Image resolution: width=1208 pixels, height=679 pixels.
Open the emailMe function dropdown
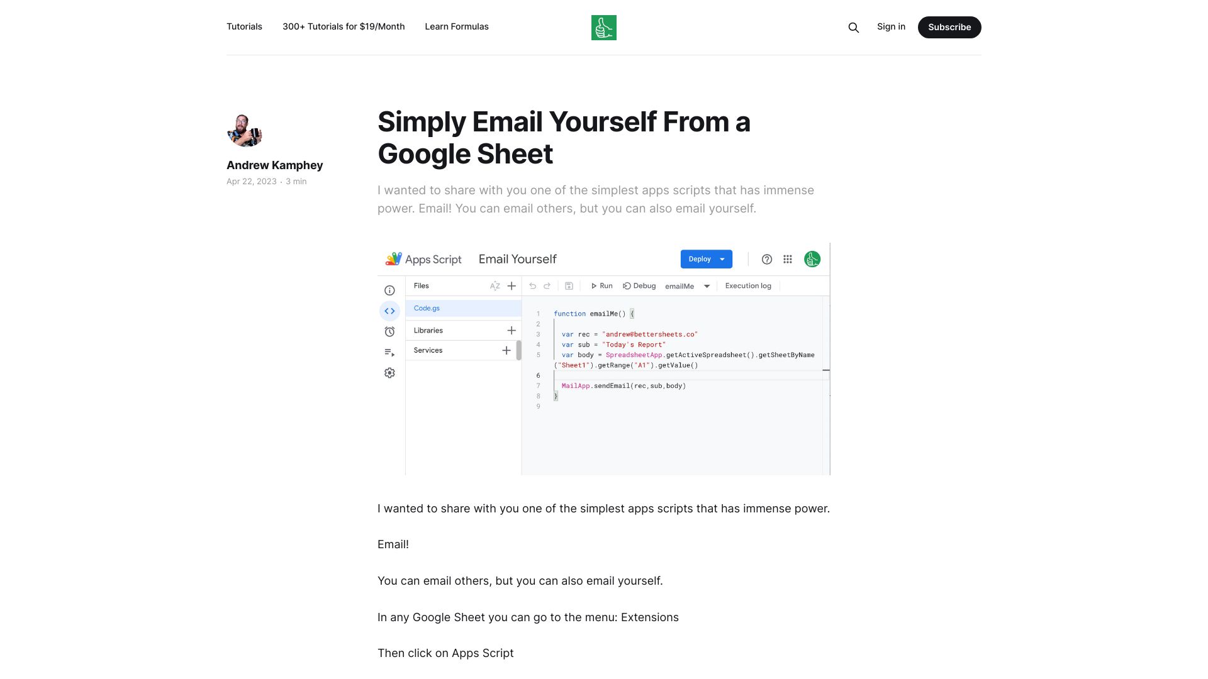[x=688, y=286]
